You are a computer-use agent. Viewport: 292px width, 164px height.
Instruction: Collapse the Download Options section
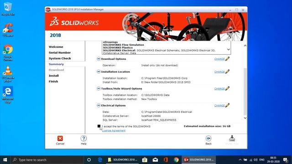tap(99, 59)
